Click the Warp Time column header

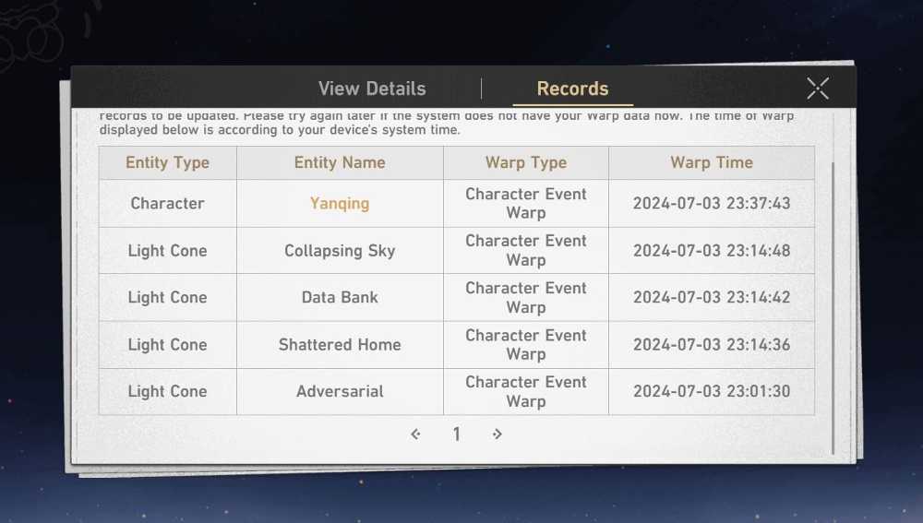point(712,162)
